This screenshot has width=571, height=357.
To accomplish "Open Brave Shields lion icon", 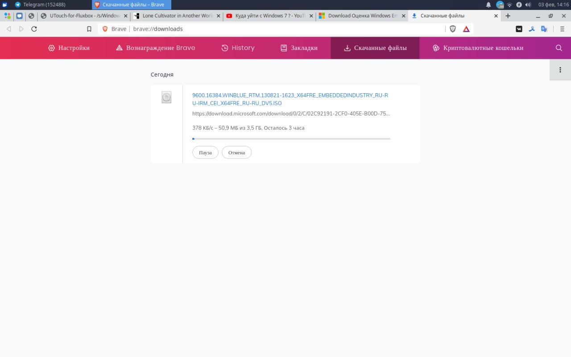I will click(x=453, y=29).
